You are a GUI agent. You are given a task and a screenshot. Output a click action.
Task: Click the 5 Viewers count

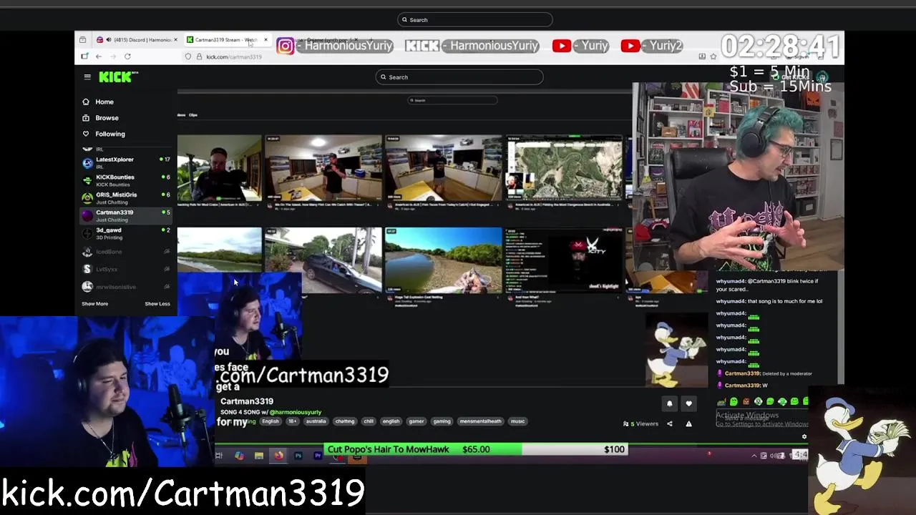[x=641, y=424]
